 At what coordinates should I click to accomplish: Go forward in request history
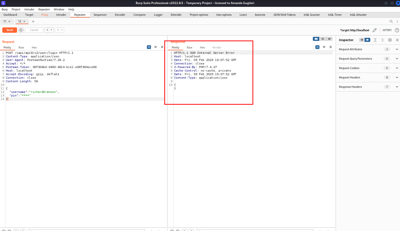click(x=58, y=30)
